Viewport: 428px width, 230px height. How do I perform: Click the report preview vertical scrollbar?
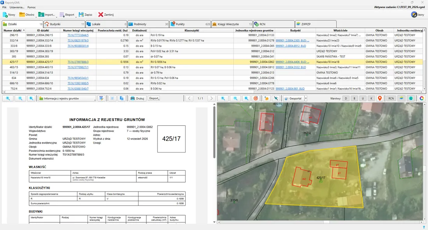click(214, 133)
